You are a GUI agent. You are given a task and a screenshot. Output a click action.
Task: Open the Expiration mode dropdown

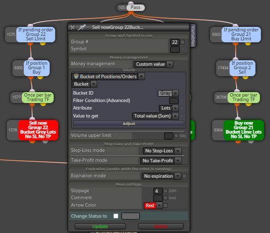[161, 176]
